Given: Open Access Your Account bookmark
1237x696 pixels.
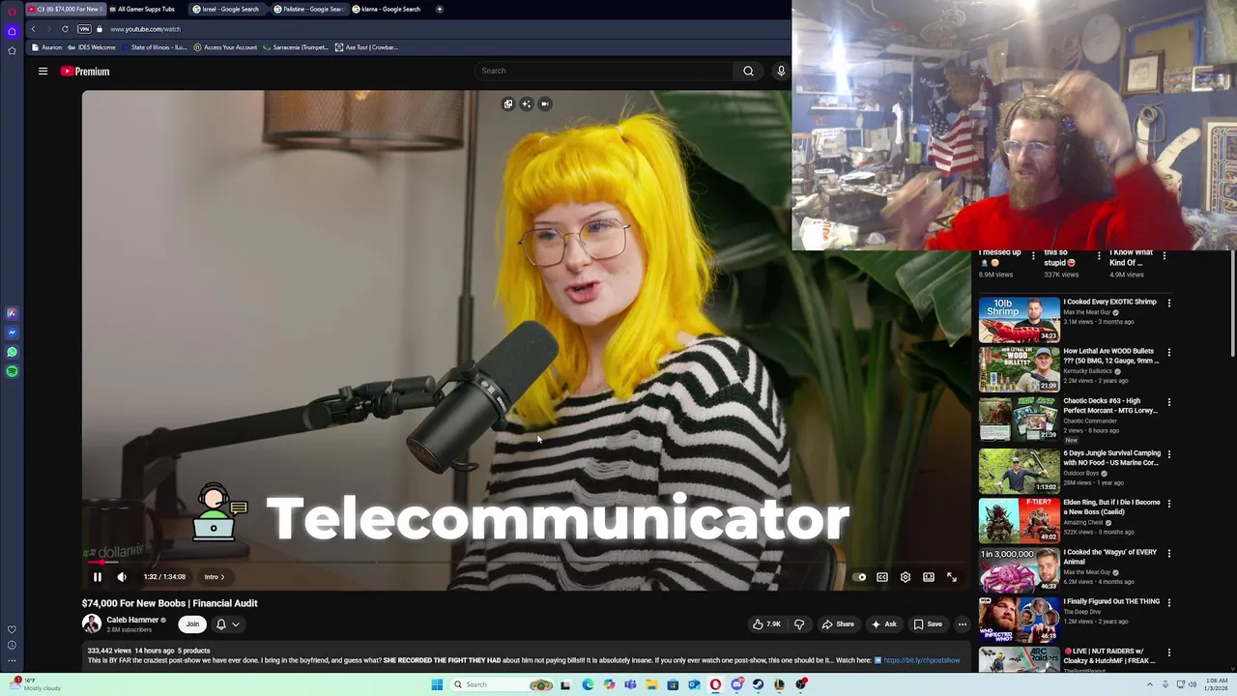Looking at the screenshot, I should pyautogui.click(x=225, y=47).
